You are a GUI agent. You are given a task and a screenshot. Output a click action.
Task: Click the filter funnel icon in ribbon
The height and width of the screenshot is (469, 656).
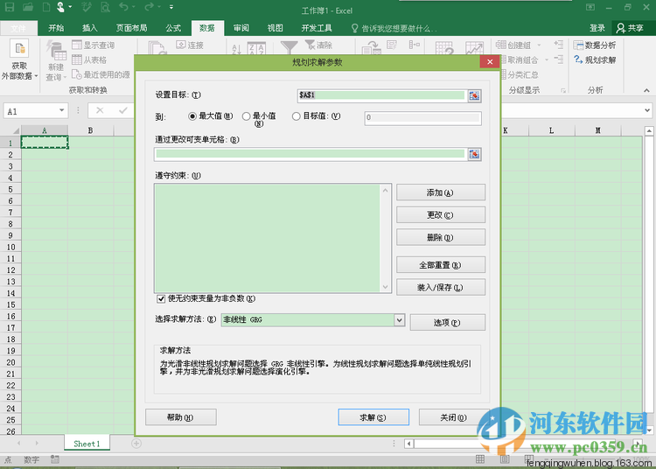click(289, 48)
